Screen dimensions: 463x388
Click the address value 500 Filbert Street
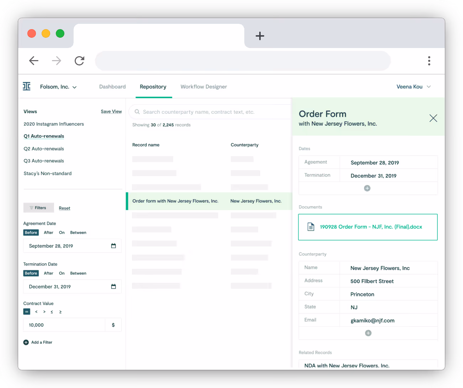pyautogui.click(x=372, y=281)
